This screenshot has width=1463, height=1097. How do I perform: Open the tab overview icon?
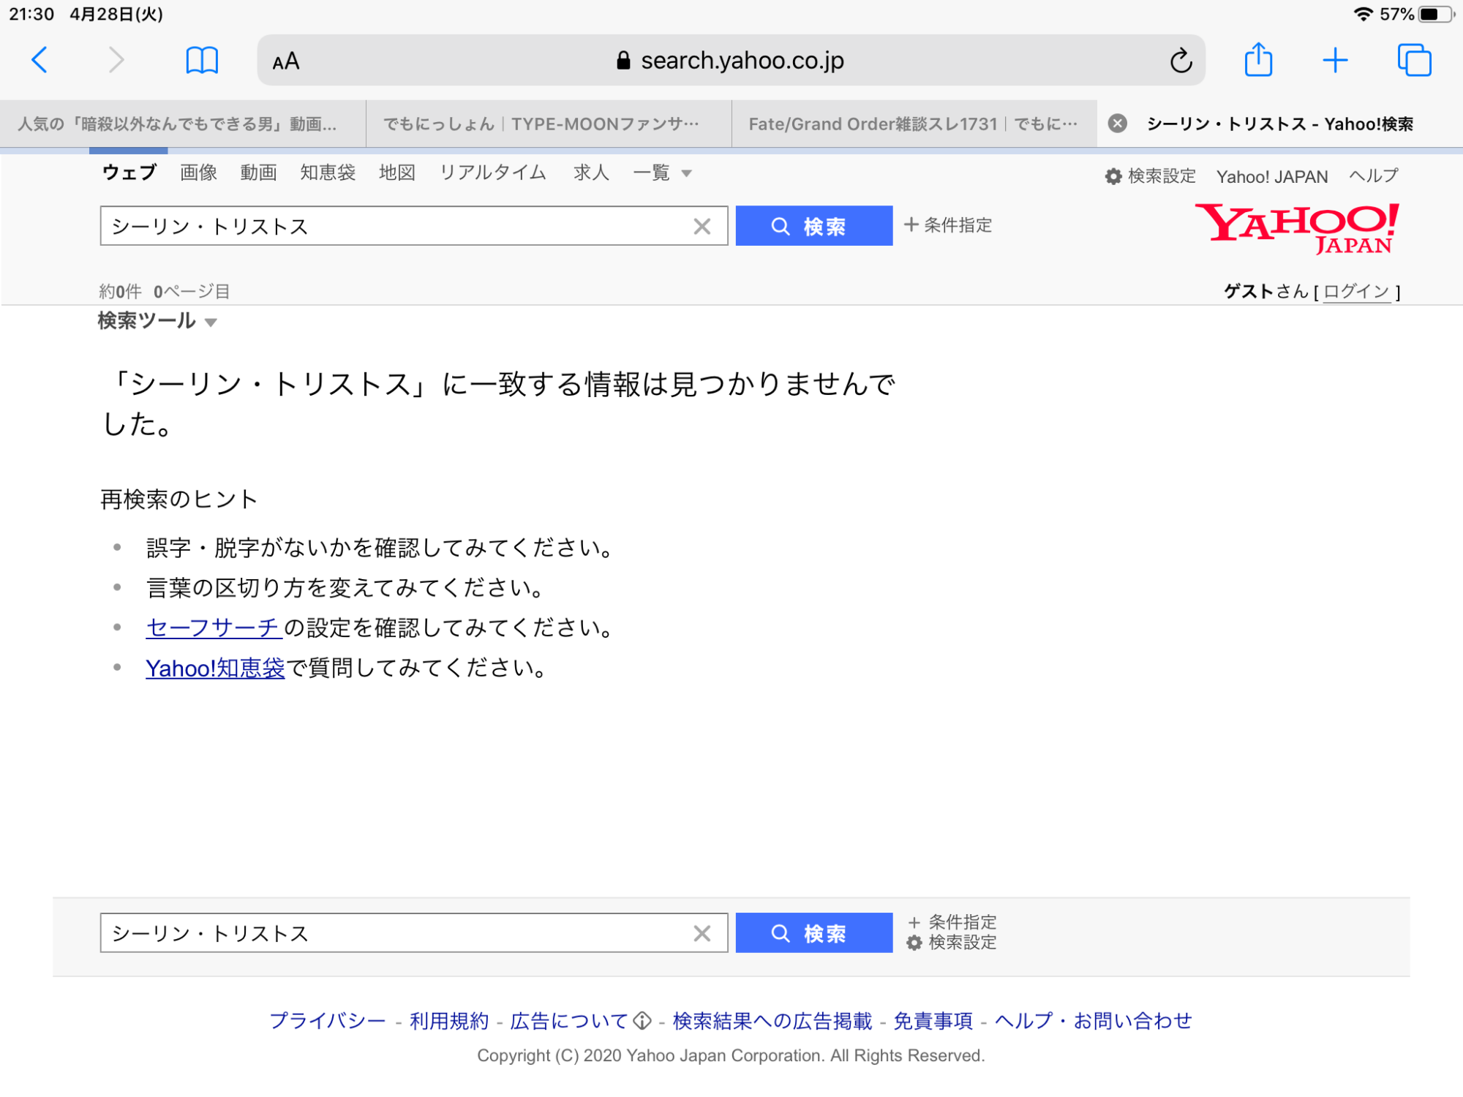[x=1414, y=60]
